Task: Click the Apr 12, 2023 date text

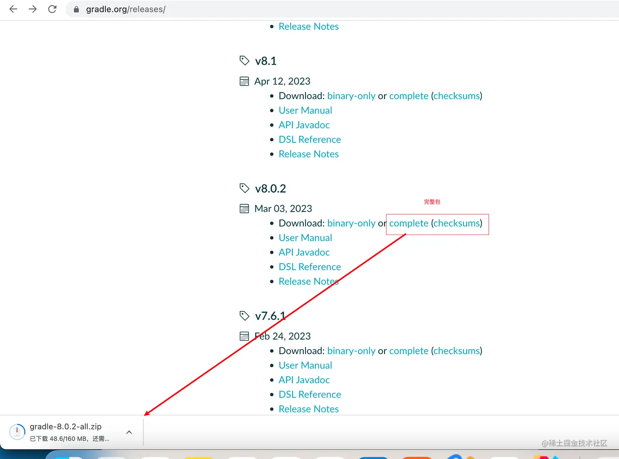Action: coord(282,81)
